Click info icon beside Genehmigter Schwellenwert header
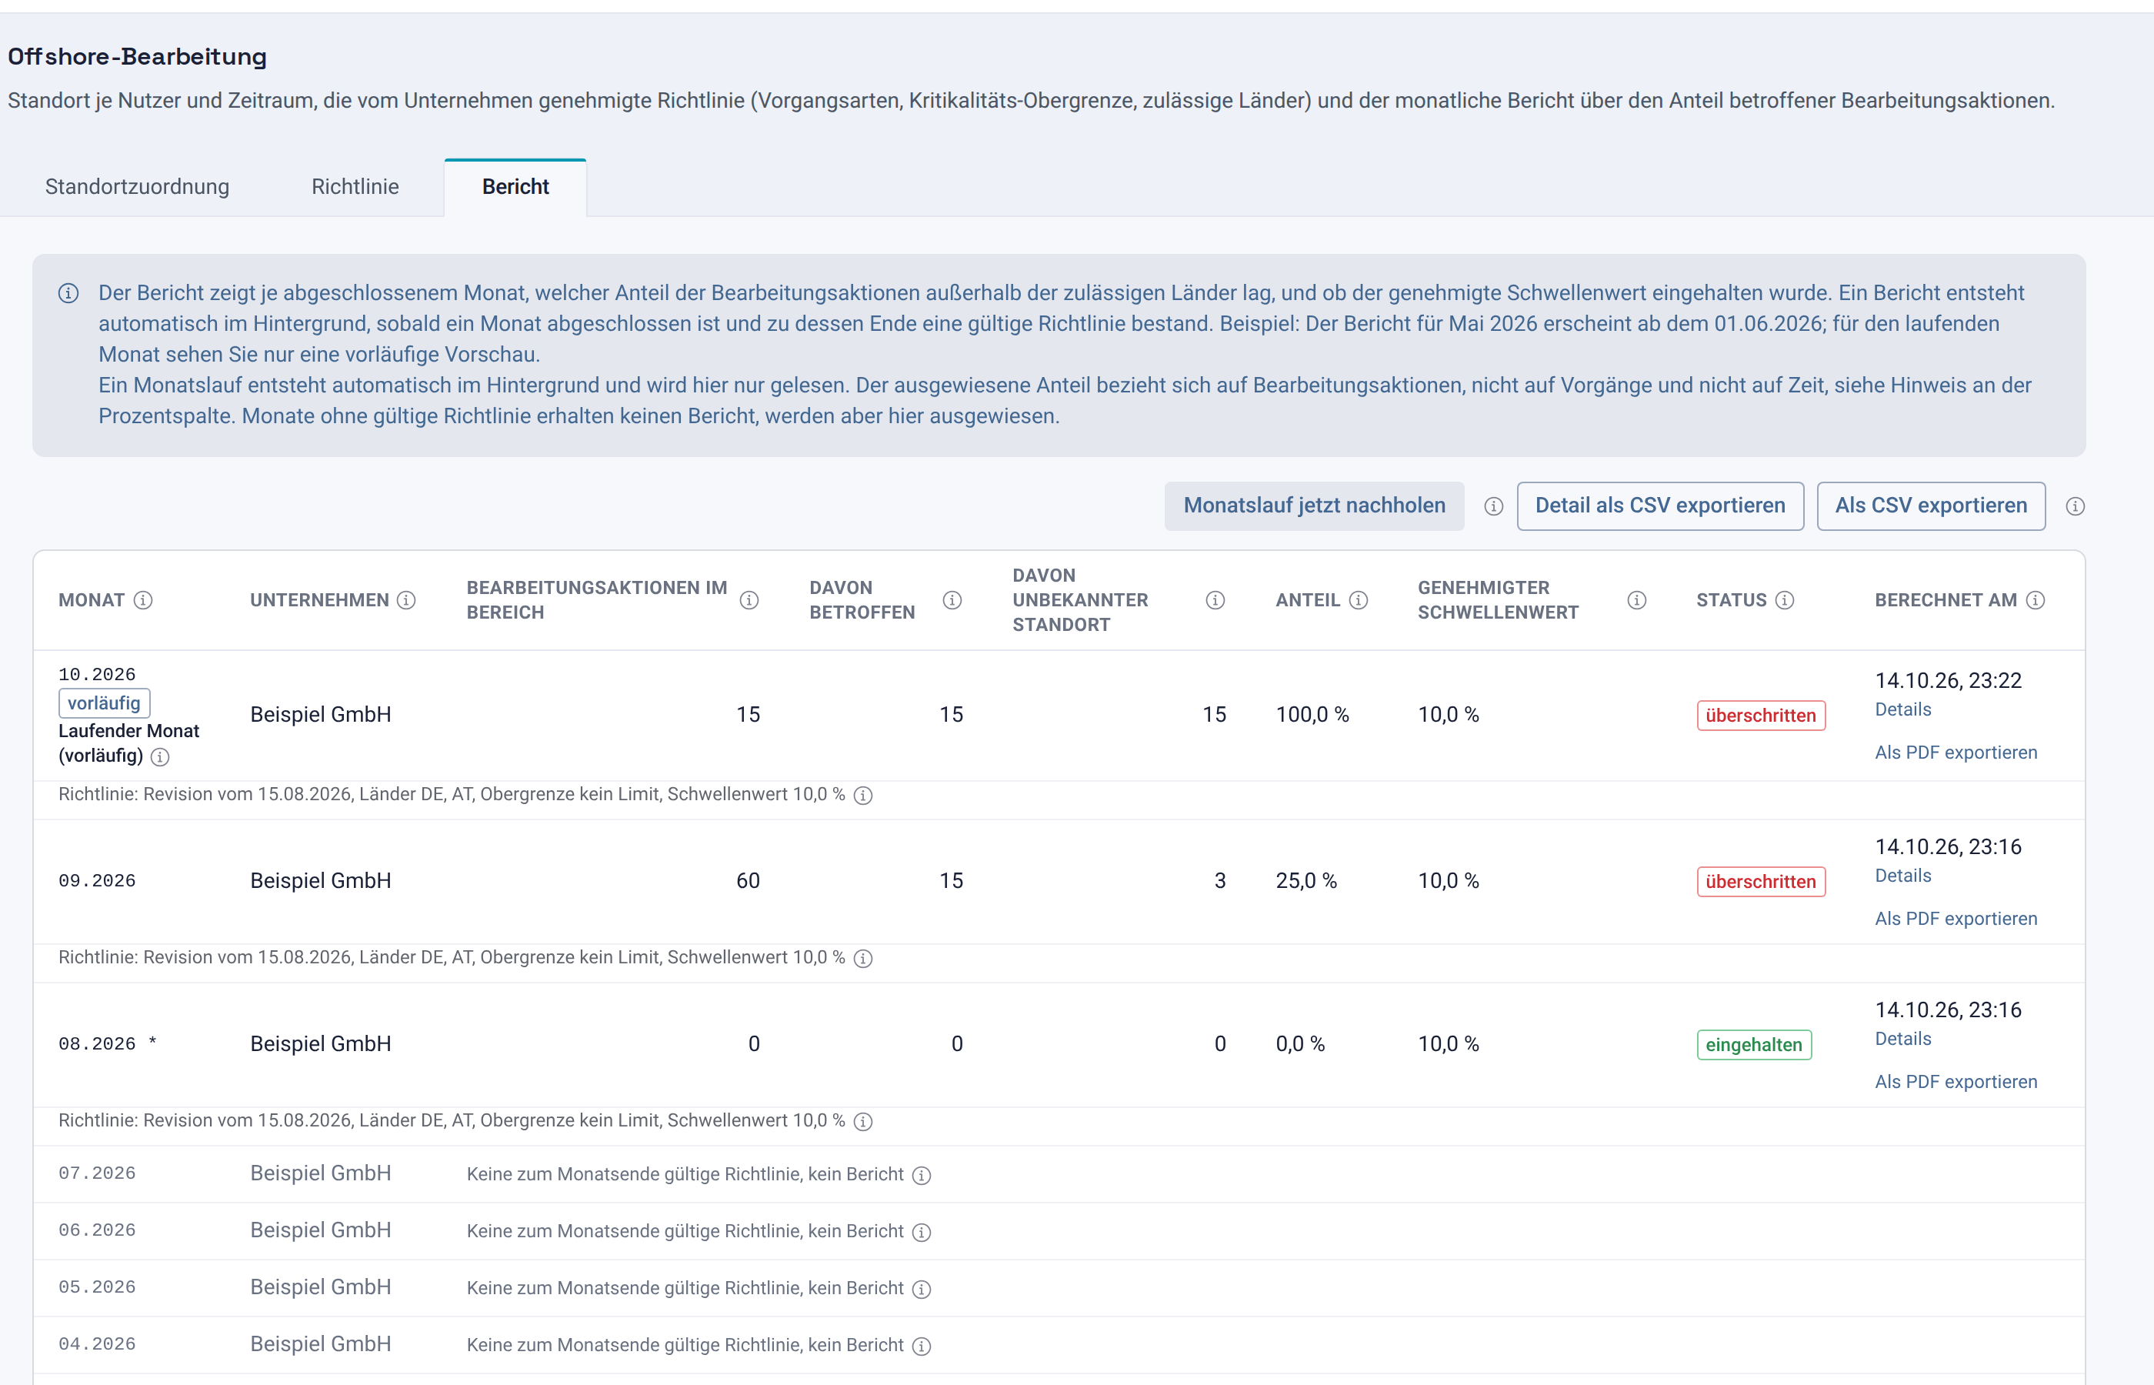 [x=1637, y=600]
